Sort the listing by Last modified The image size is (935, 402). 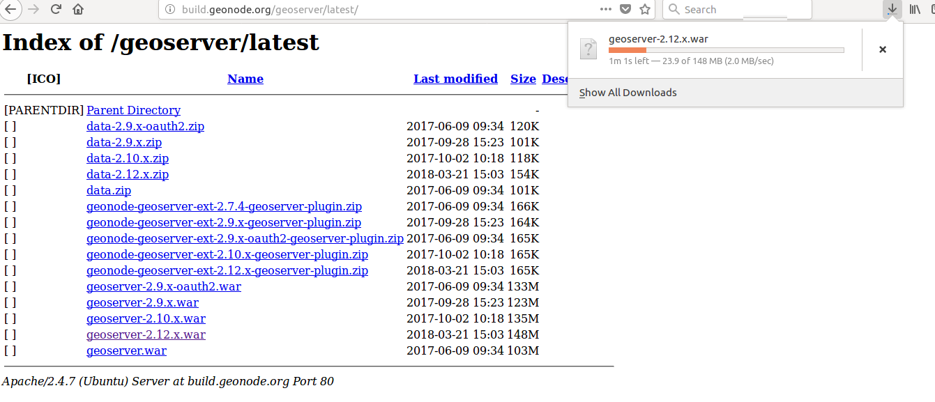pos(455,79)
